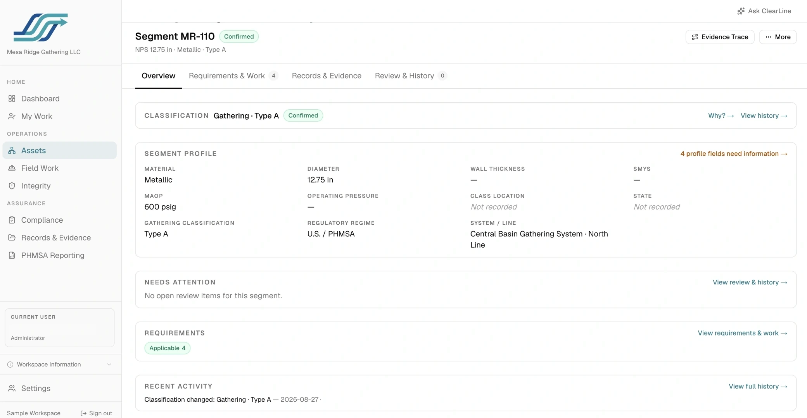Screen dimensions: 807x418
Task: Click the Sign out text
Action: point(100,413)
